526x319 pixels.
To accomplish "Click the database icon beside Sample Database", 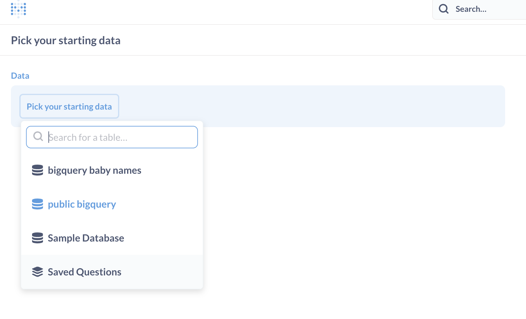I will [37, 238].
